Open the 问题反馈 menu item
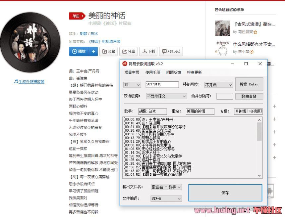Viewport: 285px width, 217px height. (174, 72)
